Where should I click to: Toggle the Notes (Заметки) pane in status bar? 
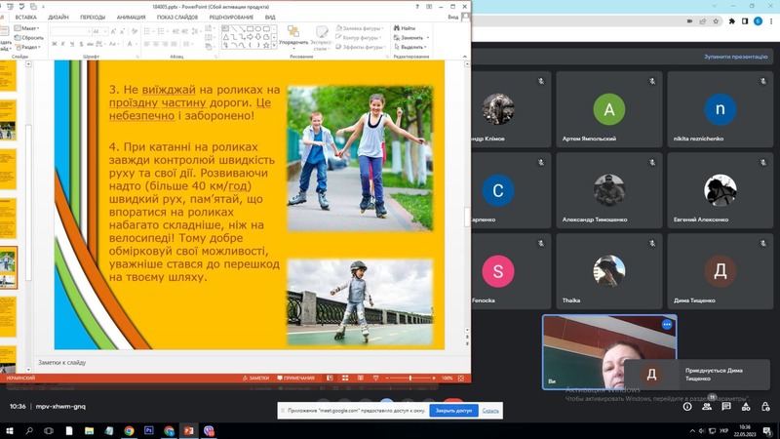coord(256,378)
